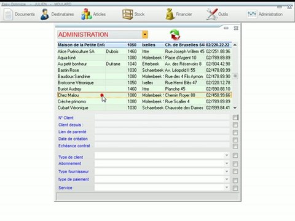
Task: Toggle the Echéance contrat checkbox
Action: click(235, 146)
